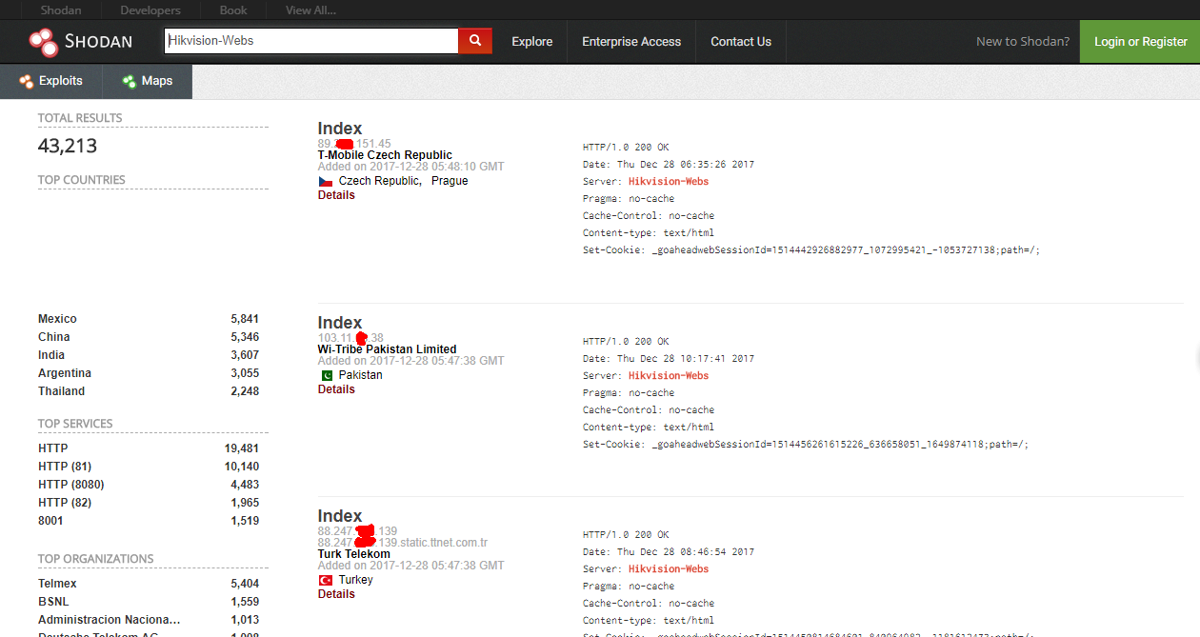The image size is (1200, 637).
Task: Click the Login or Register button
Action: (1140, 42)
